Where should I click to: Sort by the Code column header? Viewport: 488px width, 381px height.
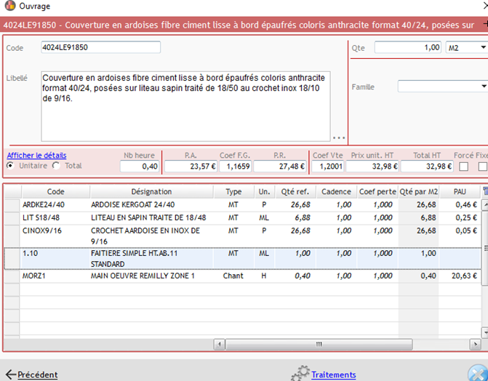(56, 192)
